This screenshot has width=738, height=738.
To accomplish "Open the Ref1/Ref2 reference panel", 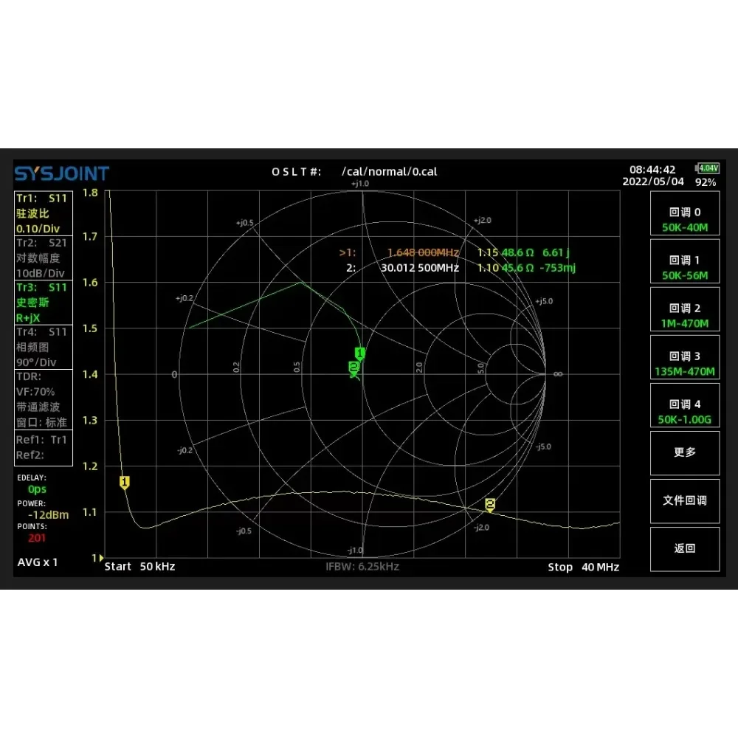I will 44,448.
